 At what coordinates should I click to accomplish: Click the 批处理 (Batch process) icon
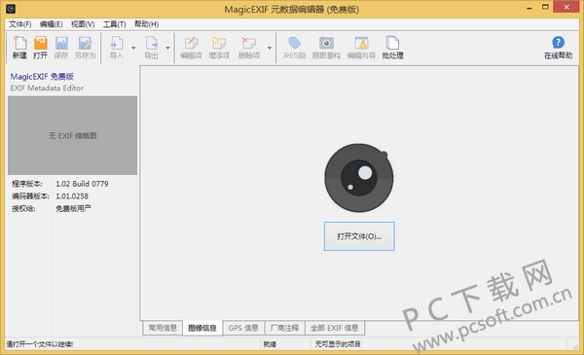[x=392, y=43]
